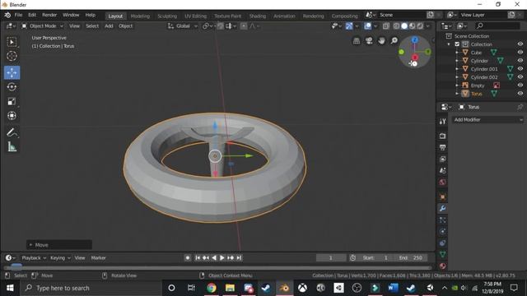Select the Select Box tool

click(12, 42)
